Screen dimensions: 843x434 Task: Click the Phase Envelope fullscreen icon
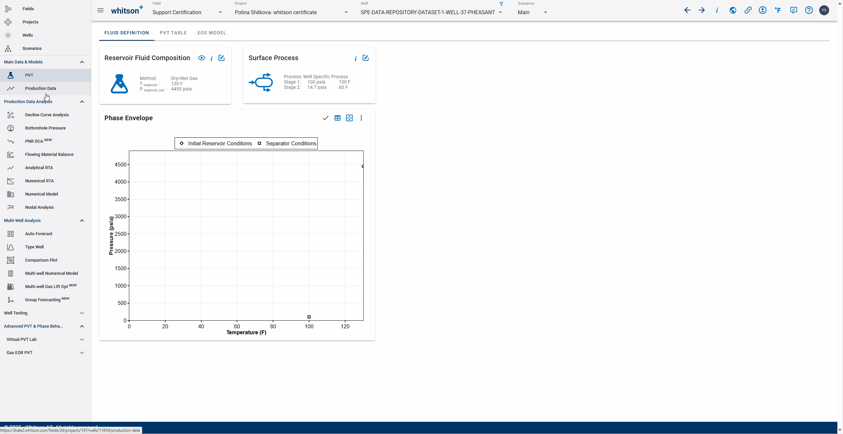point(349,118)
